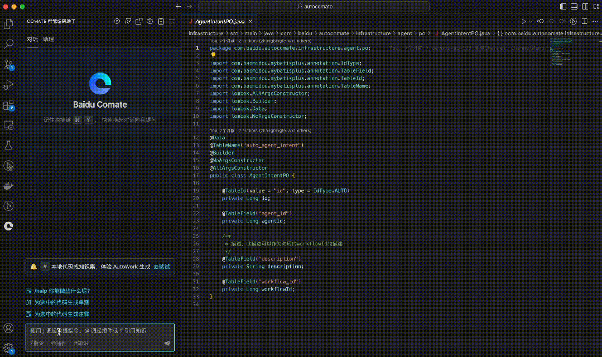
Task: Toggle the bottom panel layout icon
Action: [574, 7]
